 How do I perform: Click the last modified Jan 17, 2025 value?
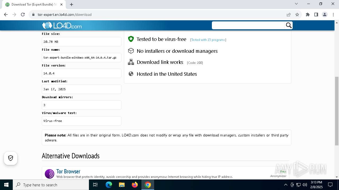[82, 89]
